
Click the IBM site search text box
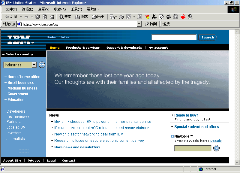click(x=174, y=37)
